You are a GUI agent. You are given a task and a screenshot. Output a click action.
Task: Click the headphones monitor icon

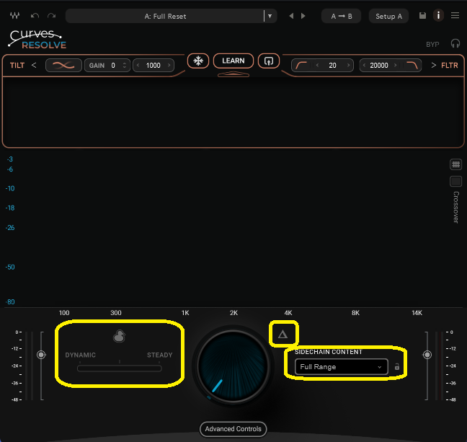(455, 44)
